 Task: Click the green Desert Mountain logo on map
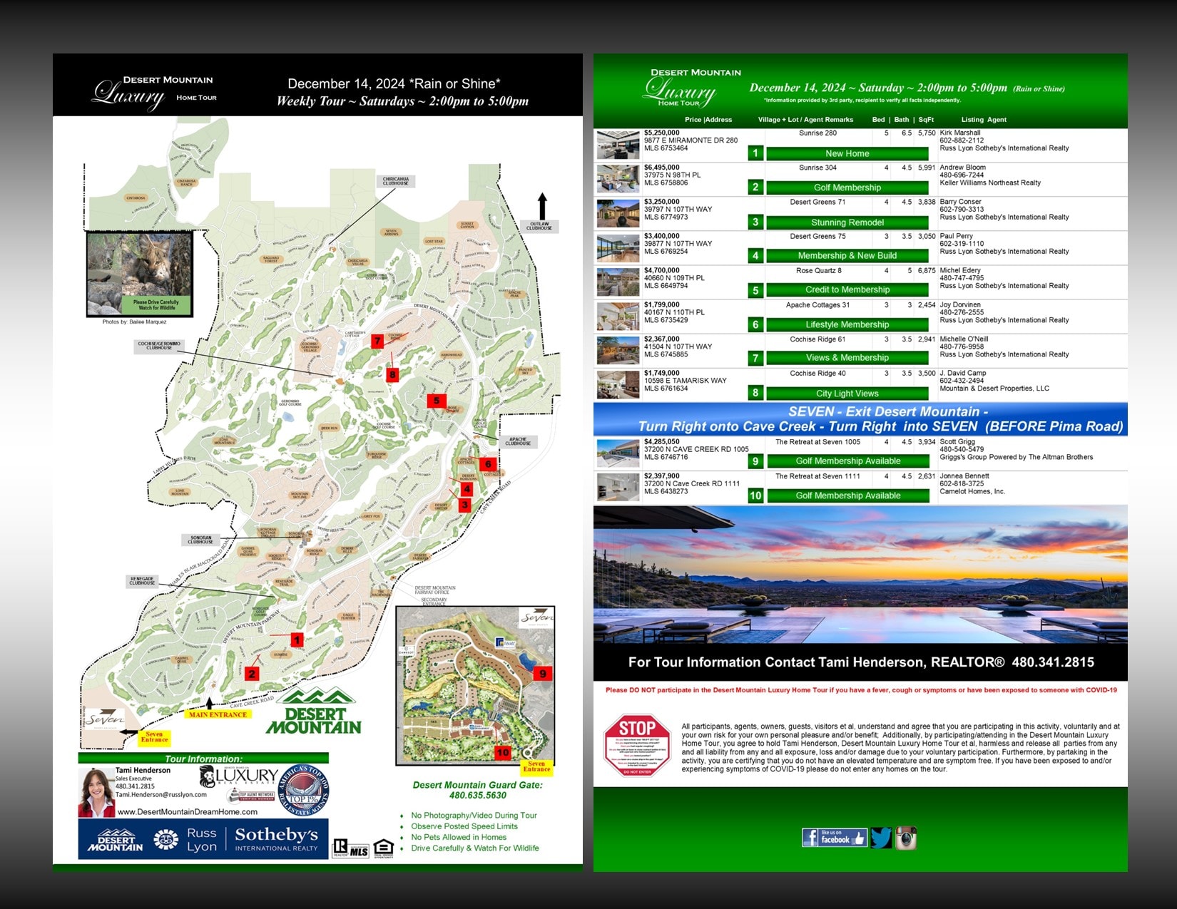click(314, 712)
